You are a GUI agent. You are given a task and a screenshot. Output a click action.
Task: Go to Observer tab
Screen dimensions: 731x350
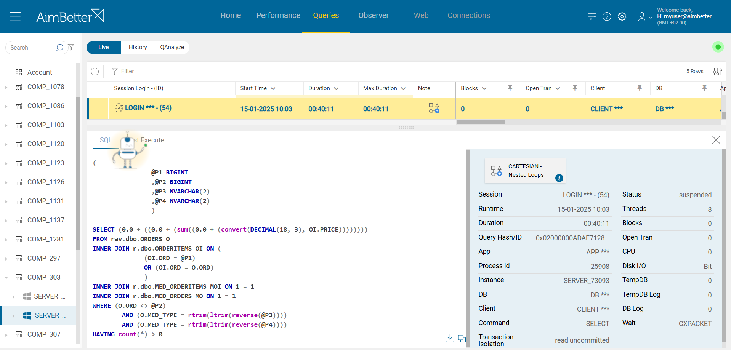coord(374,15)
